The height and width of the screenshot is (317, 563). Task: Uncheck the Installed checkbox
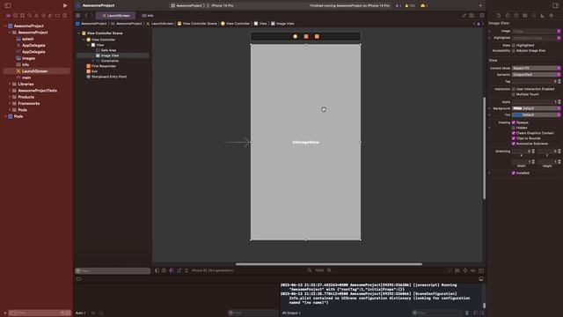514,173
